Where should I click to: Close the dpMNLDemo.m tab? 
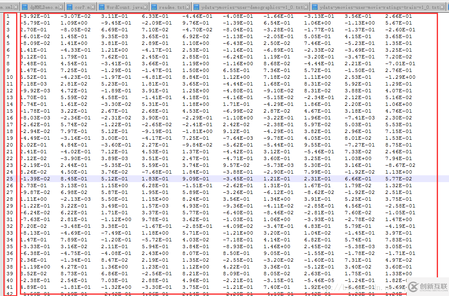[62, 7]
